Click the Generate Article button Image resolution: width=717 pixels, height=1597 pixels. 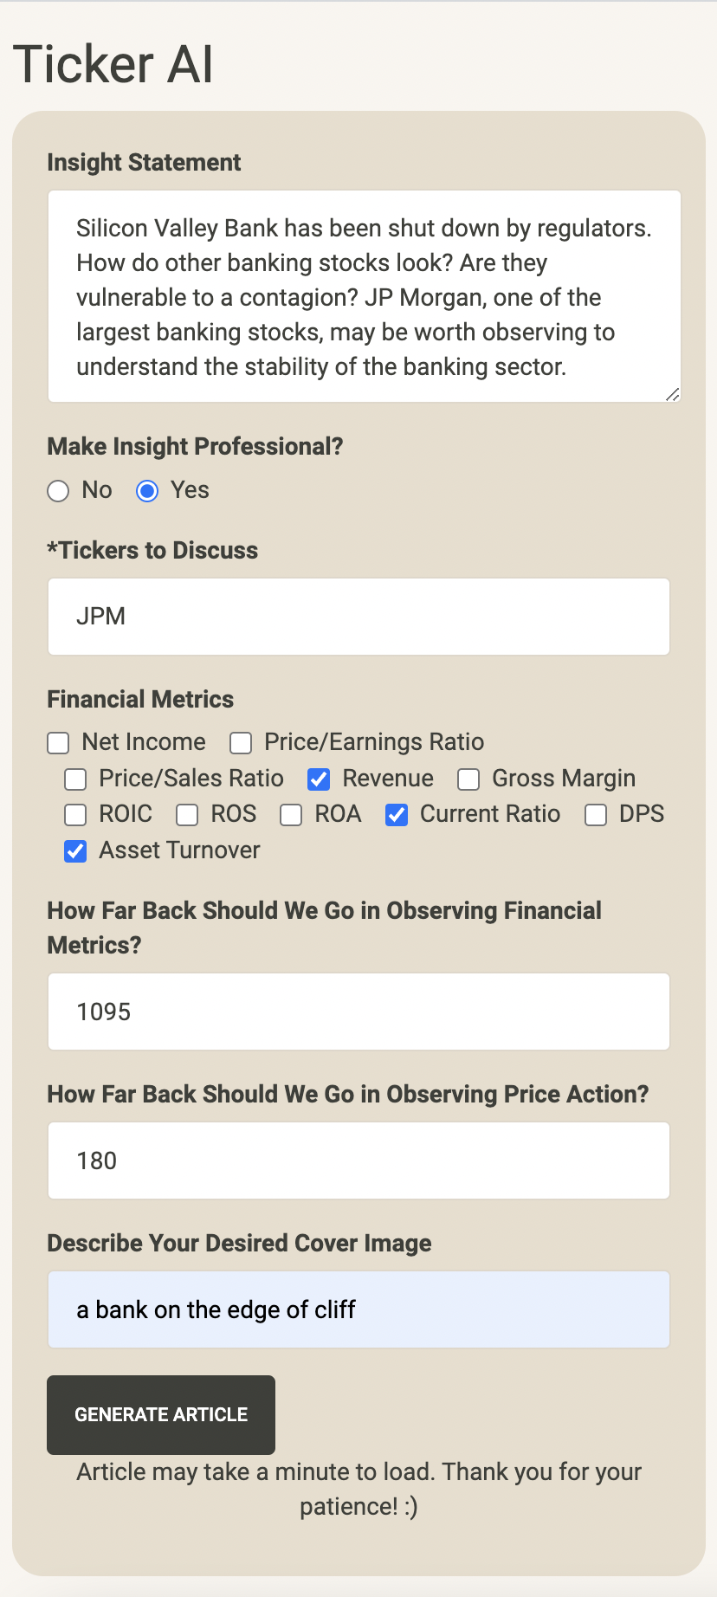point(161,1414)
